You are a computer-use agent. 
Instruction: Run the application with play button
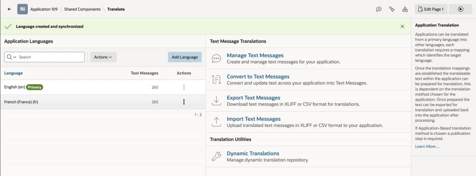coord(461,9)
